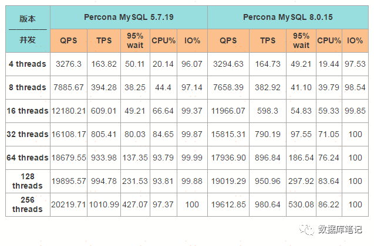Select the 4 threads row label

[x=28, y=64]
